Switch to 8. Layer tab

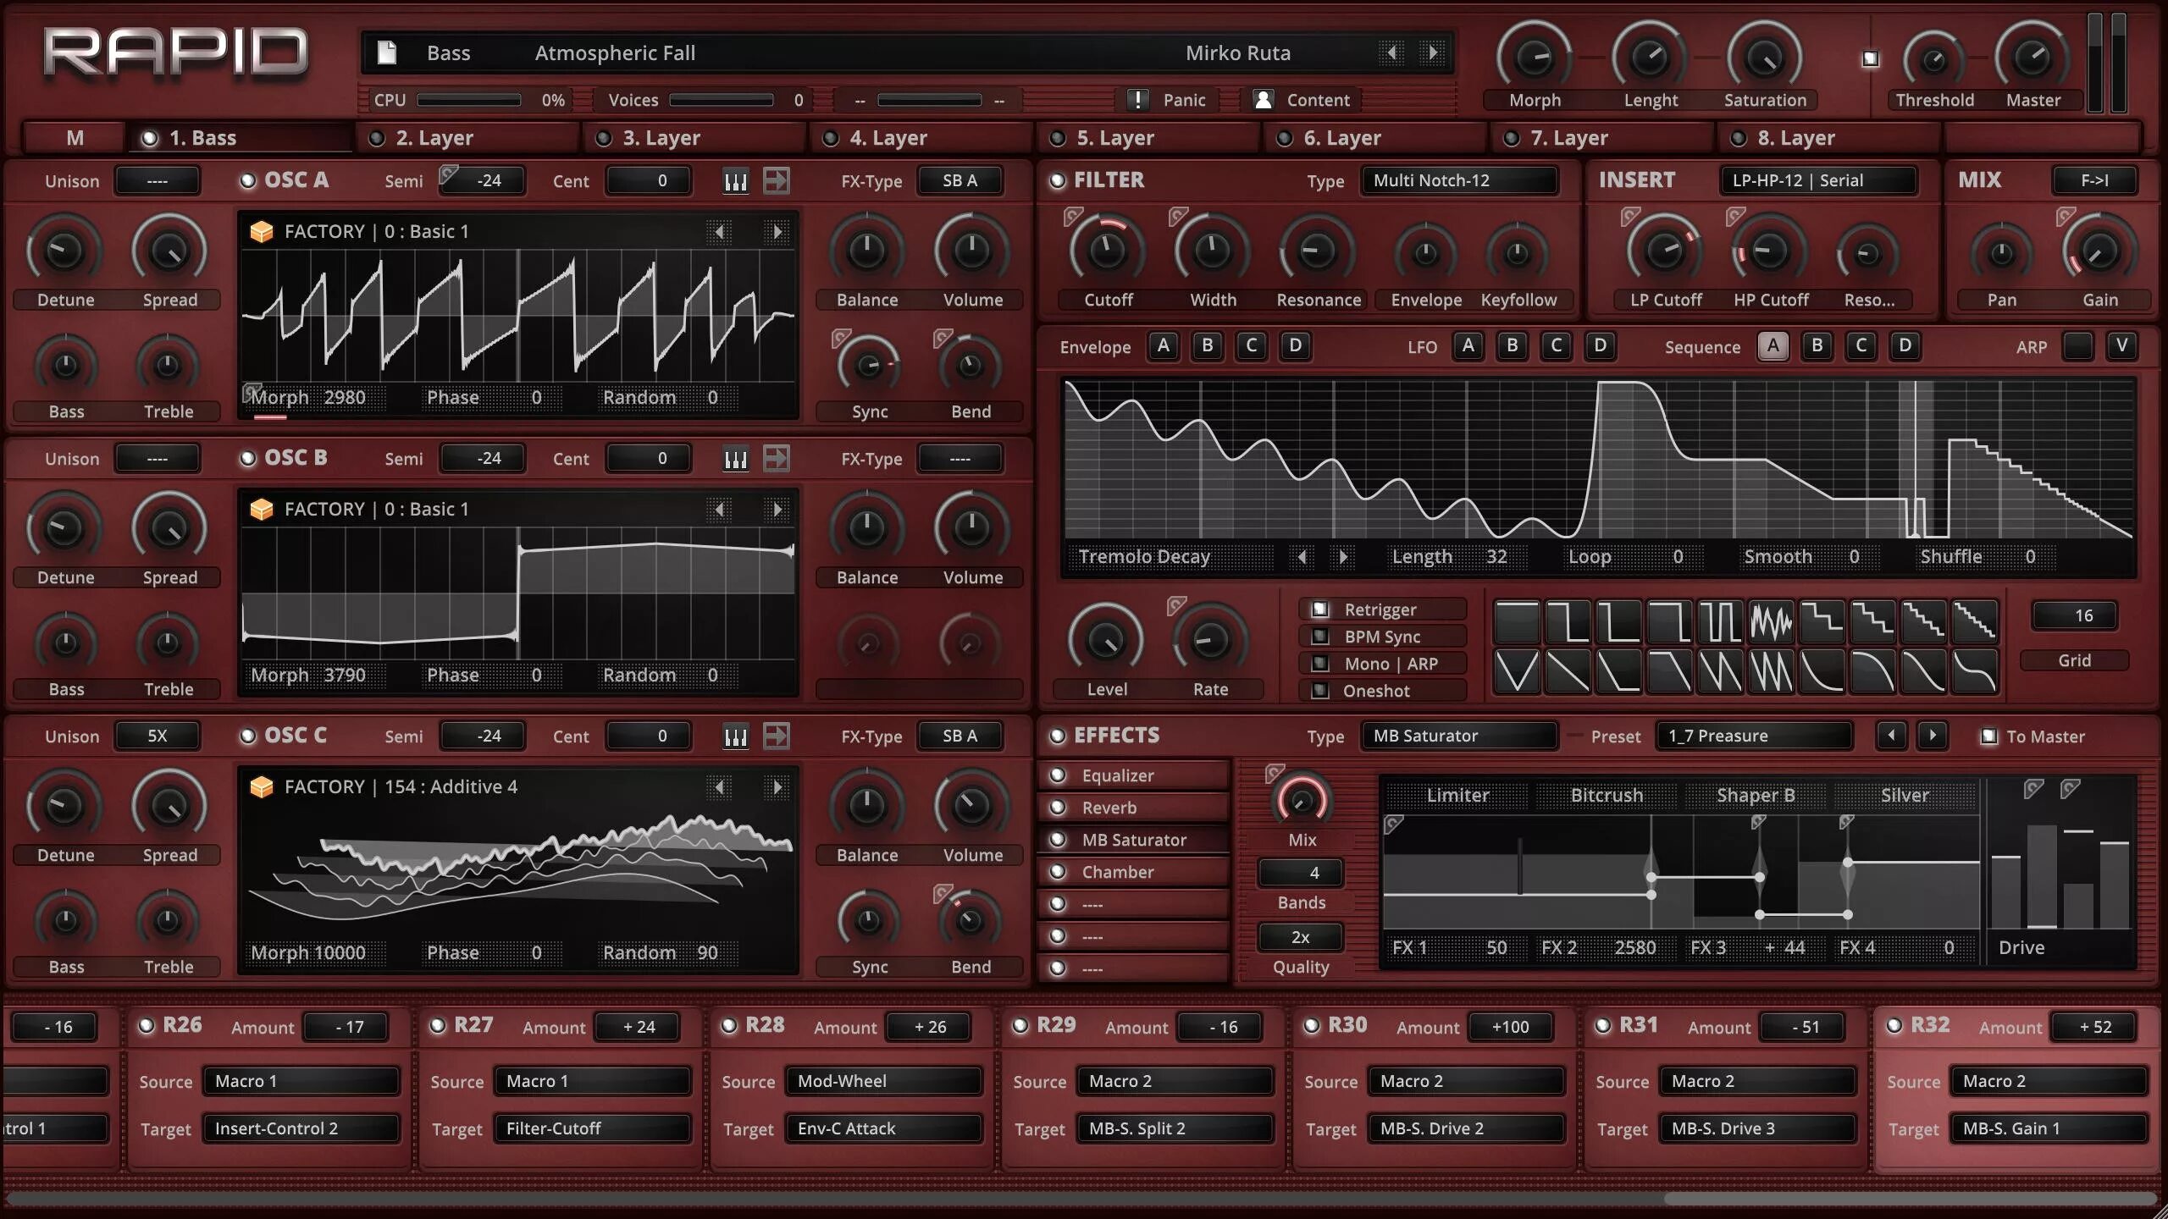click(x=1829, y=137)
